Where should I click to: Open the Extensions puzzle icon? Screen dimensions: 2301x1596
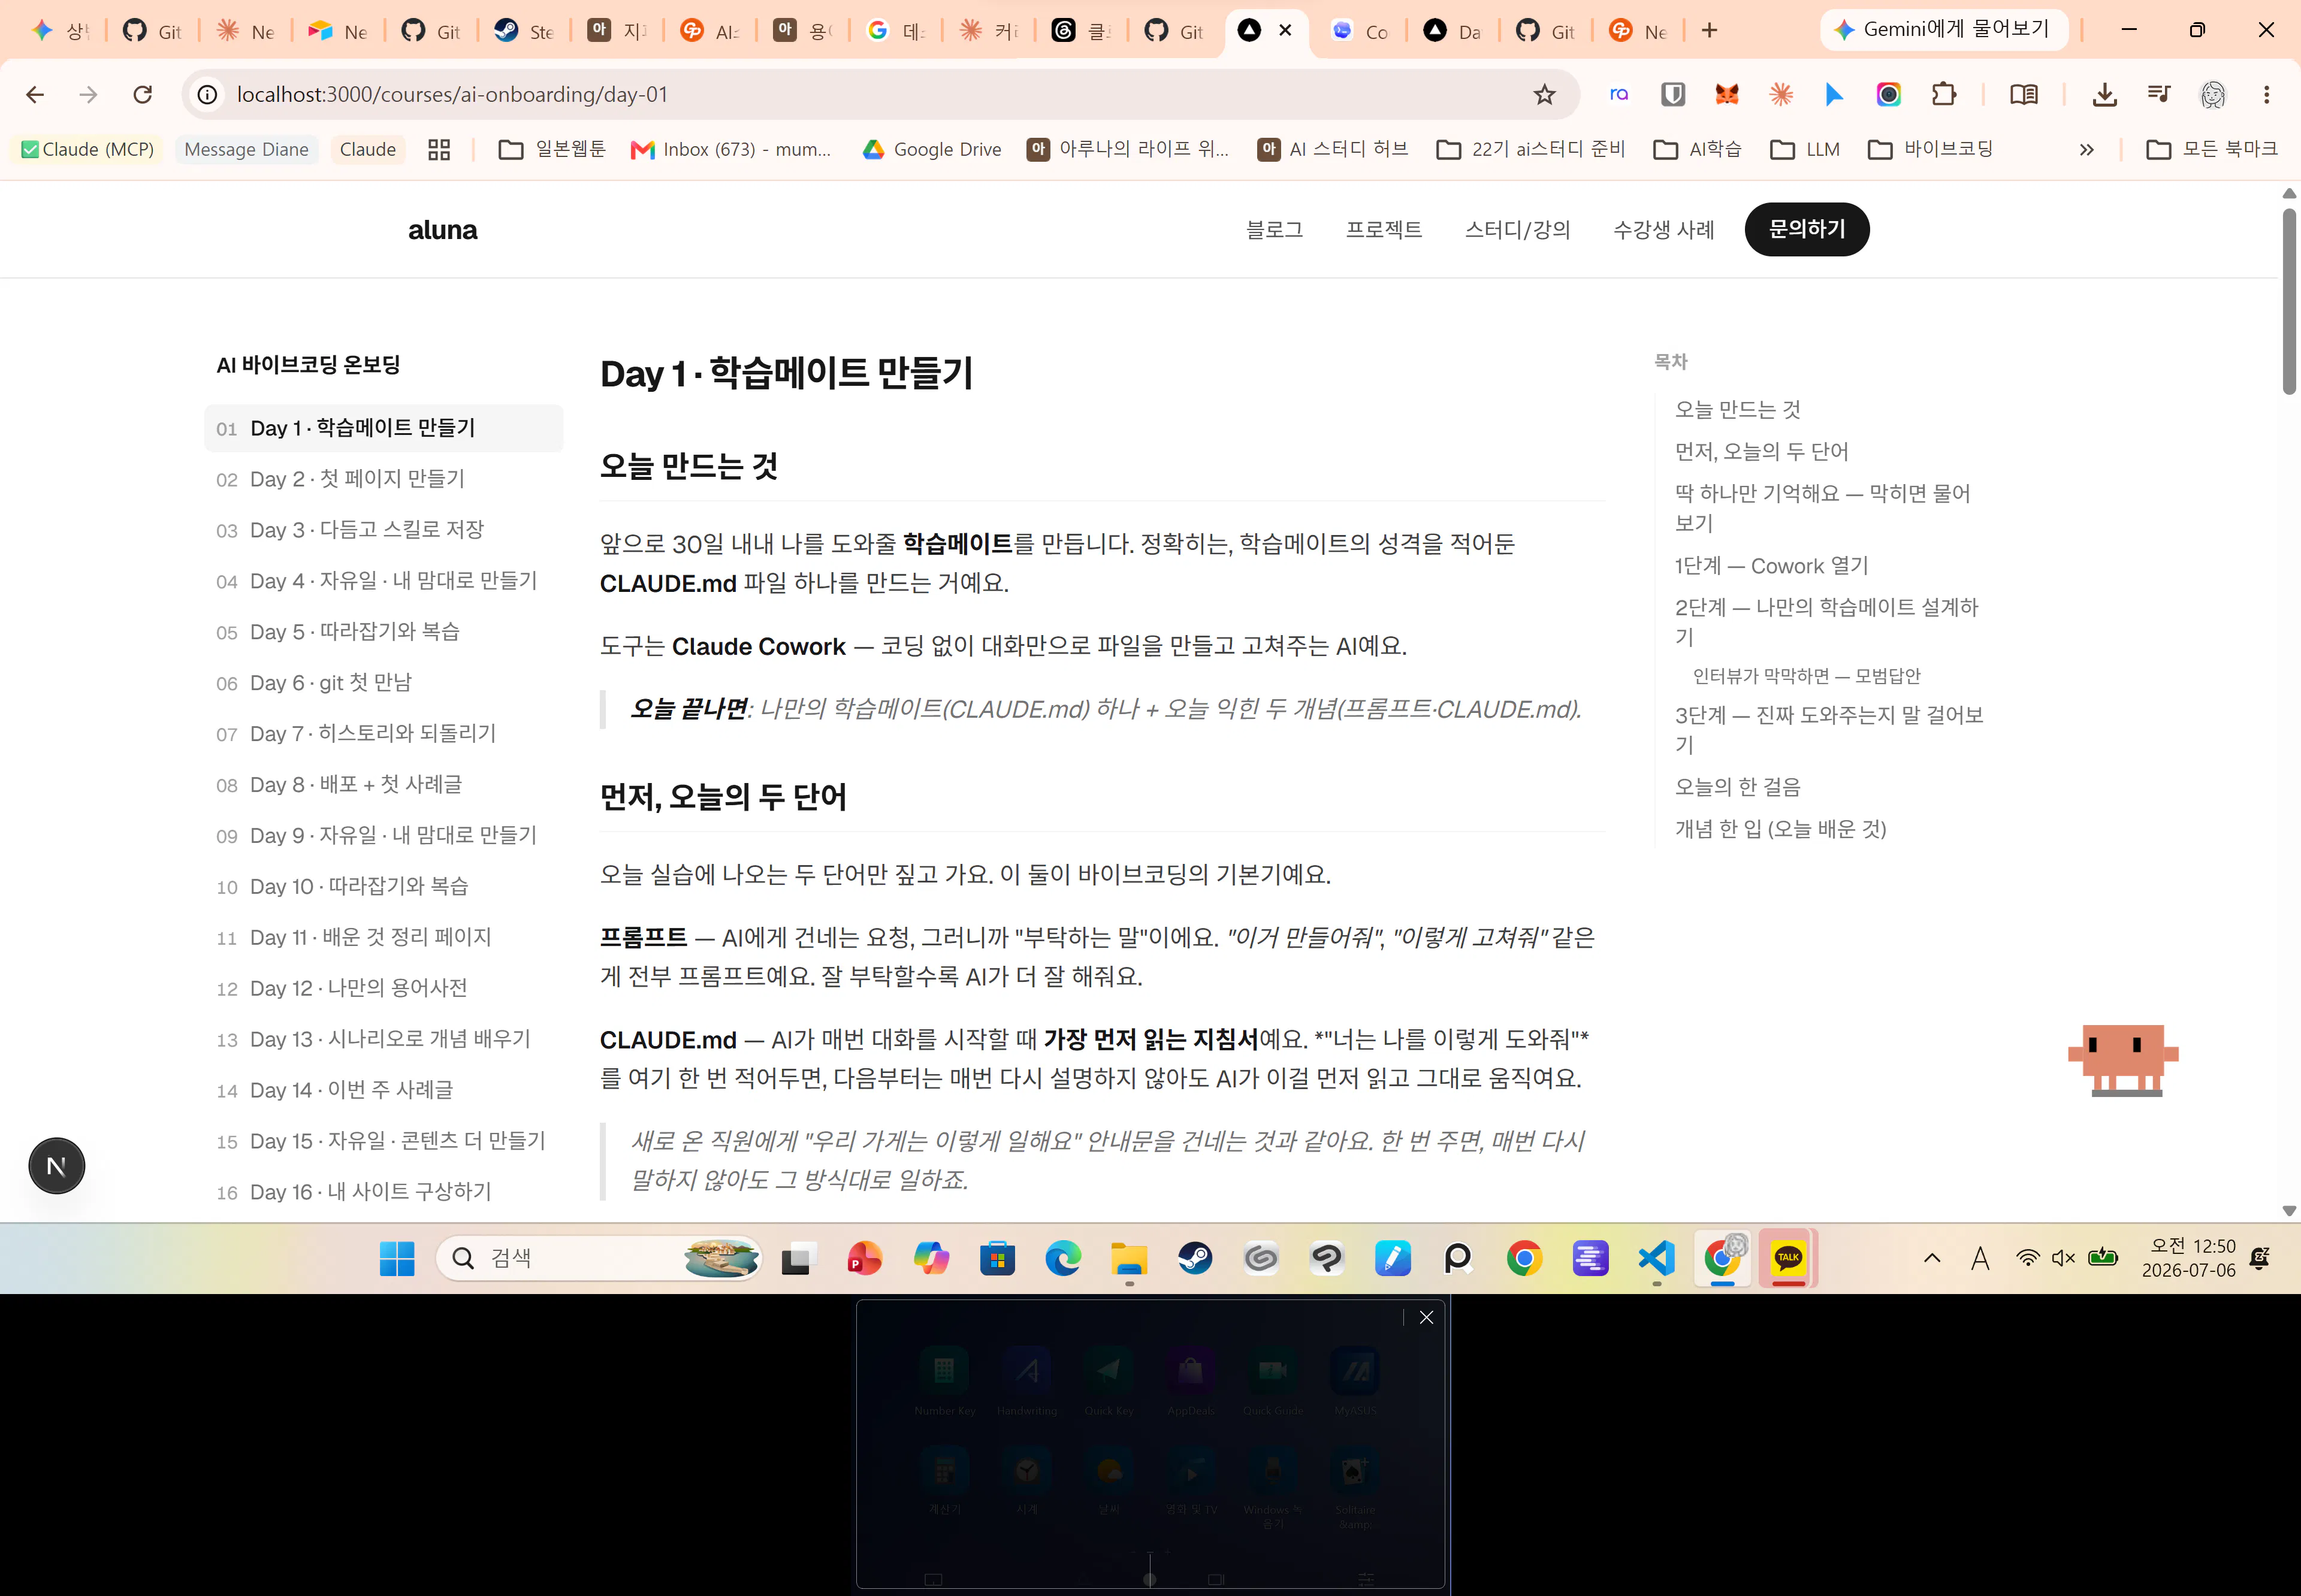(x=1943, y=94)
